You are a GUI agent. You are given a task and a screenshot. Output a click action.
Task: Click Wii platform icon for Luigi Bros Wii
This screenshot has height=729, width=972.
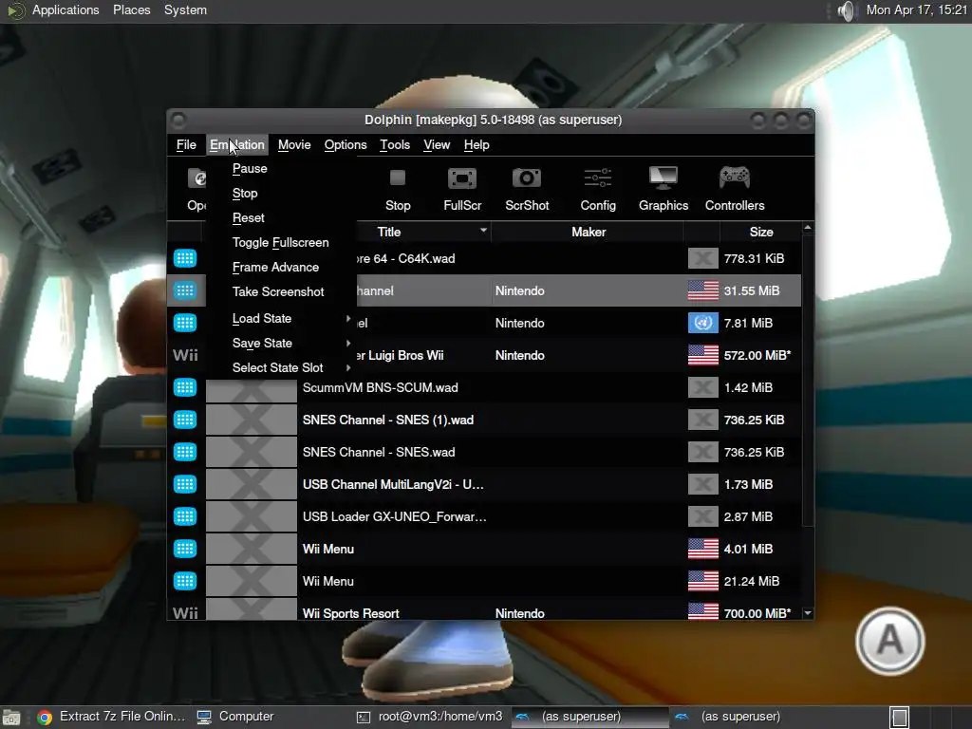185,355
